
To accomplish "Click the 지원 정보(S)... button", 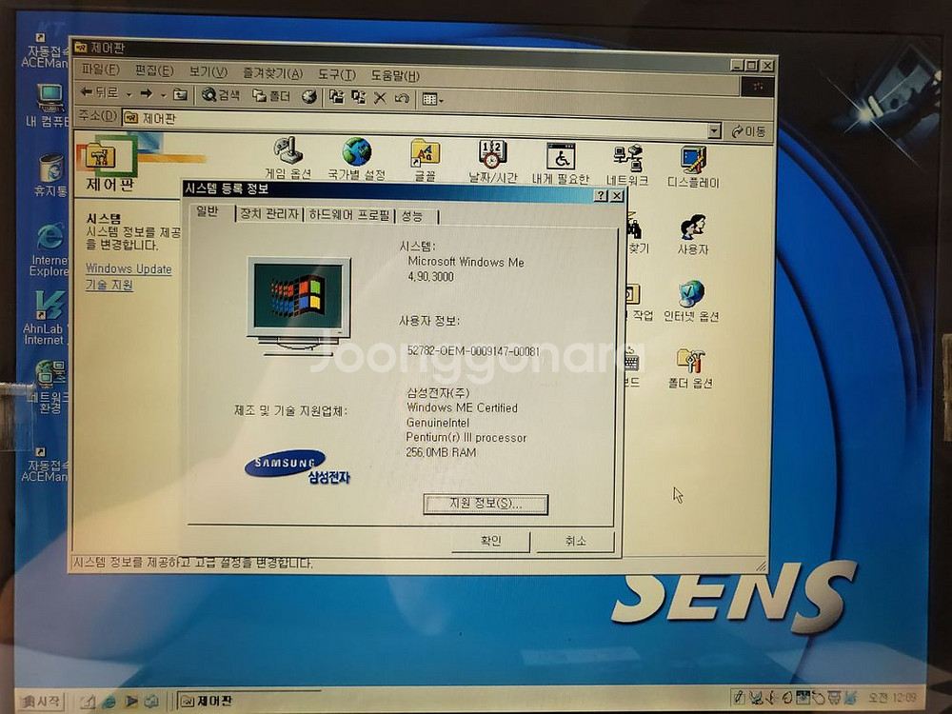I will pos(486,504).
